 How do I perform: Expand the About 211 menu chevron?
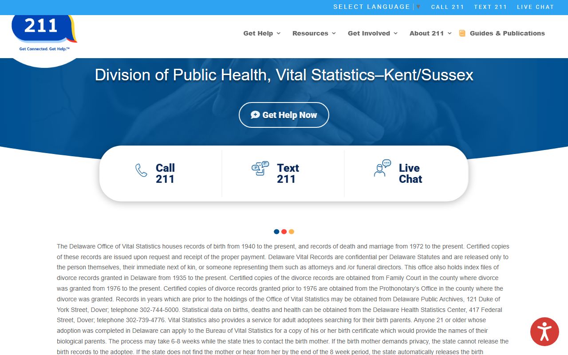(x=450, y=33)
